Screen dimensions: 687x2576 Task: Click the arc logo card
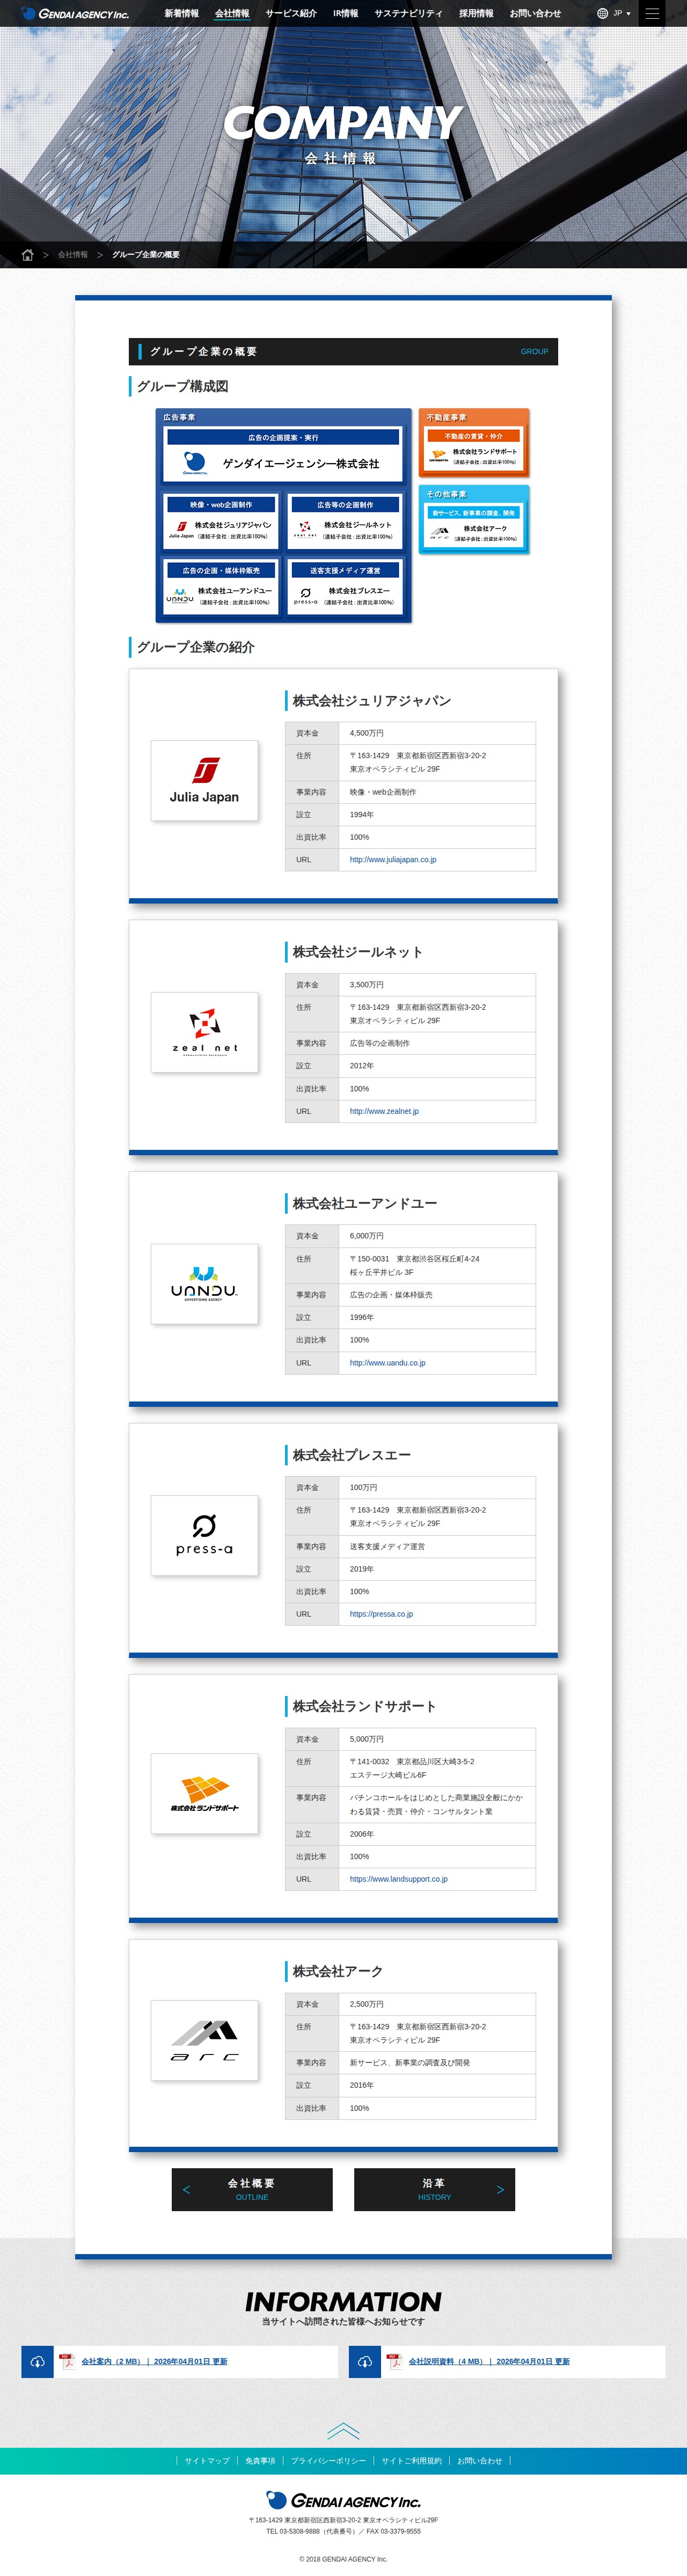tap(204, 2040)
